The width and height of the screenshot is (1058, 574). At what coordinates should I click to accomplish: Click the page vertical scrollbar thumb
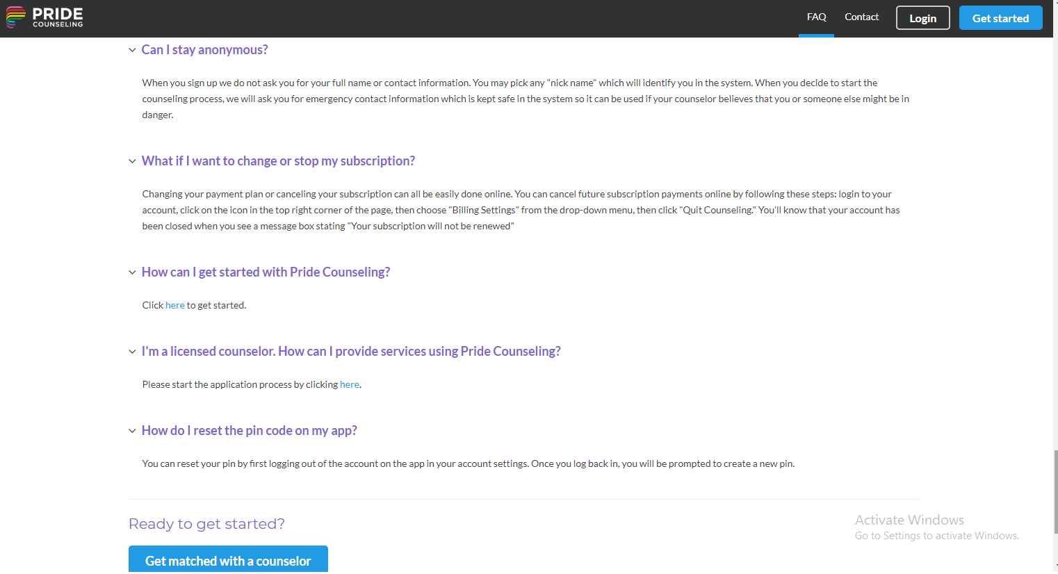coord(1056,491)
